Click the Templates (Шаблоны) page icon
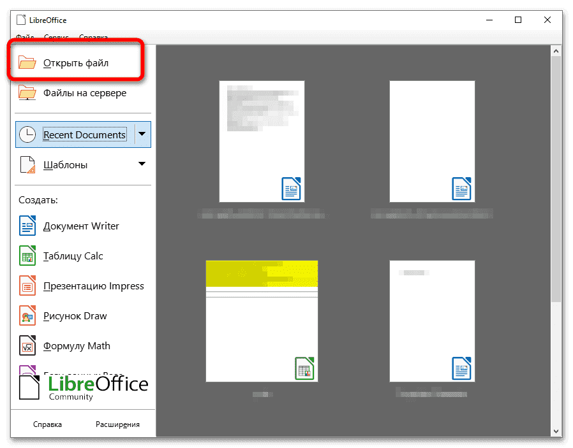This screenshot has height=448, width=573. 27,165
